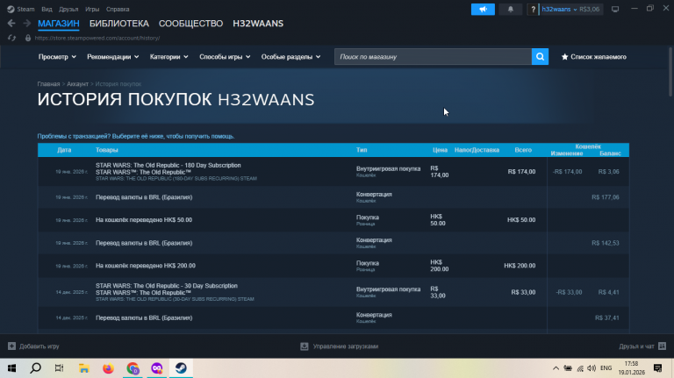Click the Перевод валюты row with R$ 177,06
Image resolution: width=674 pixels, height=378 pixels.
point(333,197)
